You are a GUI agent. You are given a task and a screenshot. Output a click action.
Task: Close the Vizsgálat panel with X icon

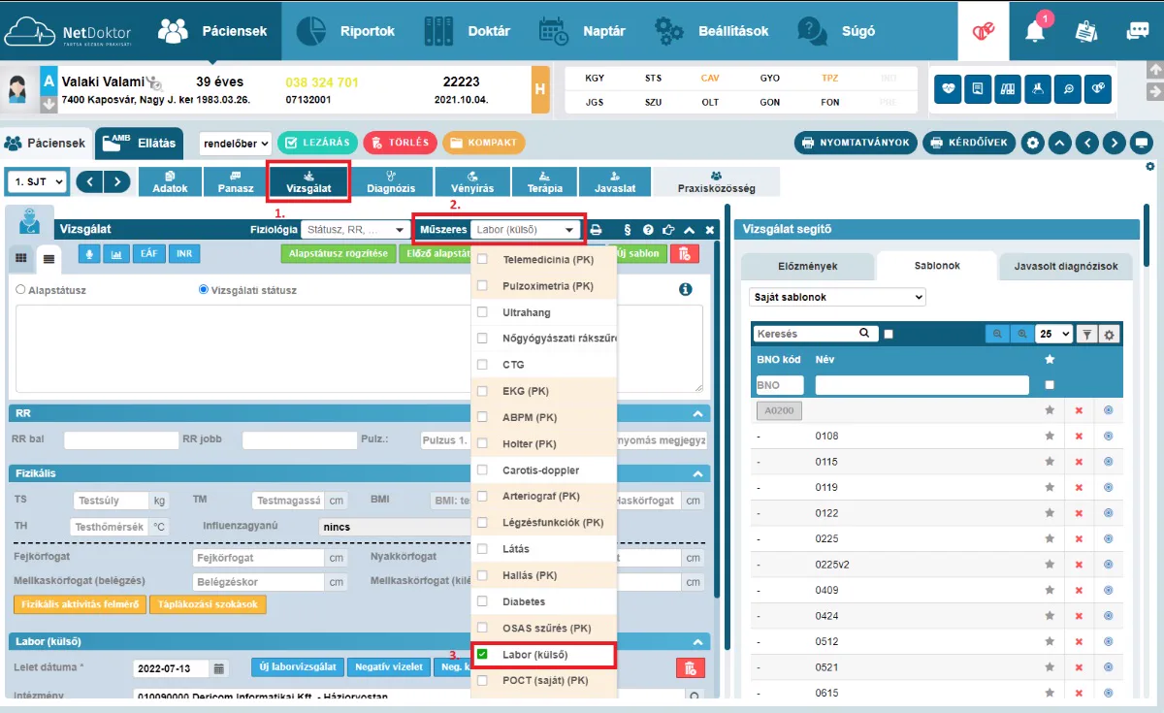pos(709,230)
